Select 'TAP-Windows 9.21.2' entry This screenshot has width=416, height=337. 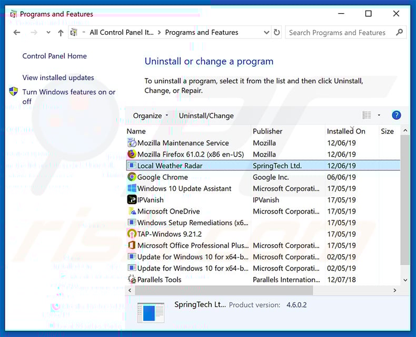coord(169,234)
